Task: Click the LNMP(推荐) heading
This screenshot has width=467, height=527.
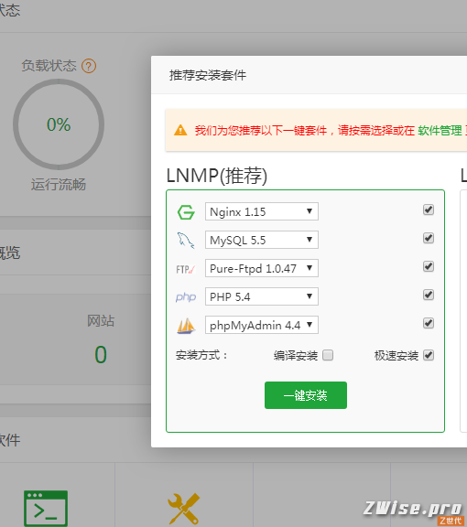Action: click(217, 176)
